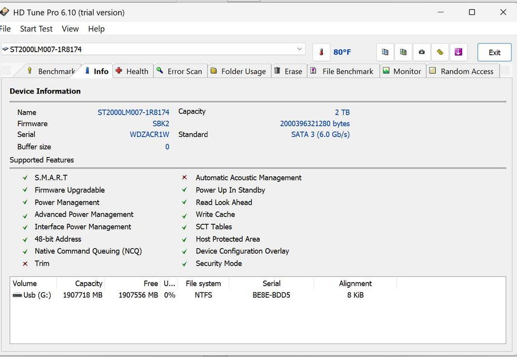
Task: Save screenshot using the camera icon
Action: [422, 52]
